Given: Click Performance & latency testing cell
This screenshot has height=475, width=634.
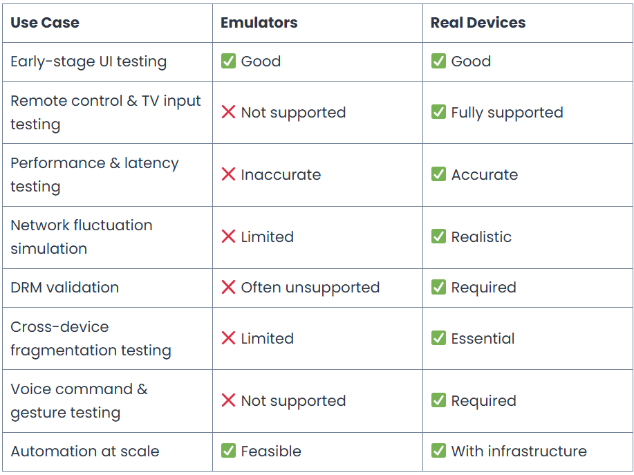Looking at the screenshot, I should pos(108,175).
